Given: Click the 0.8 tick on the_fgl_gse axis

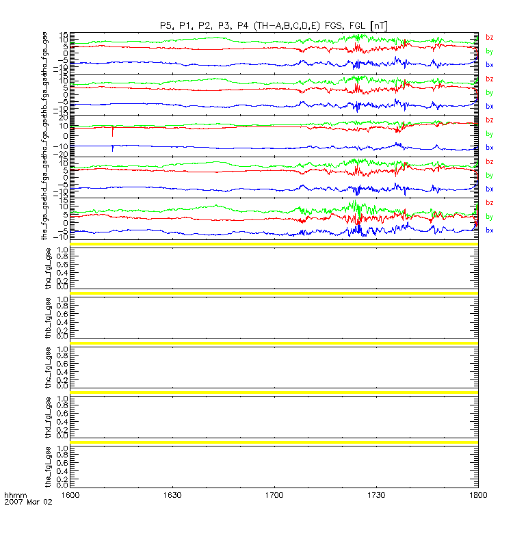Looking at the screenshot, I should (63, 455).
